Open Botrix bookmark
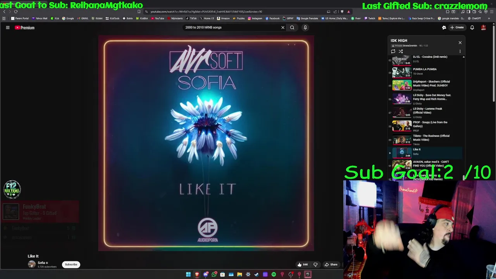Screen dimensions: 496x279 [x=127, y=18]
